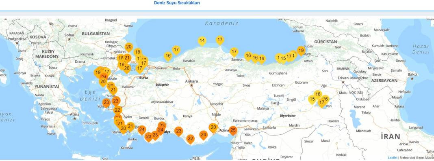The height and width of the screenshot is (161, 434).
Task: Open the 17 degree marker above Samsun
Action: pos(234,52)
